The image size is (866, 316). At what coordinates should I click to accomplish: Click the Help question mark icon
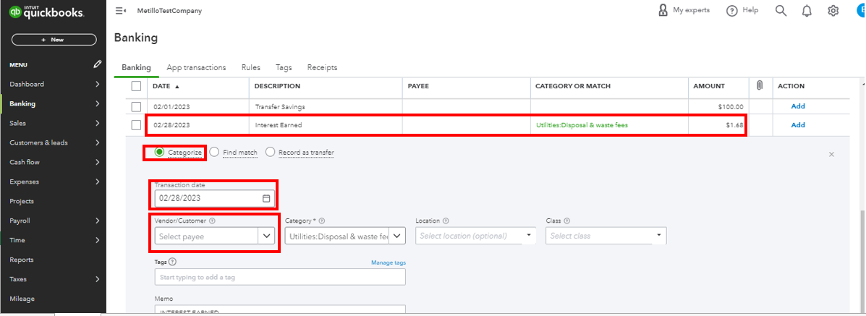pyautogui.click(x=732, y=11)
